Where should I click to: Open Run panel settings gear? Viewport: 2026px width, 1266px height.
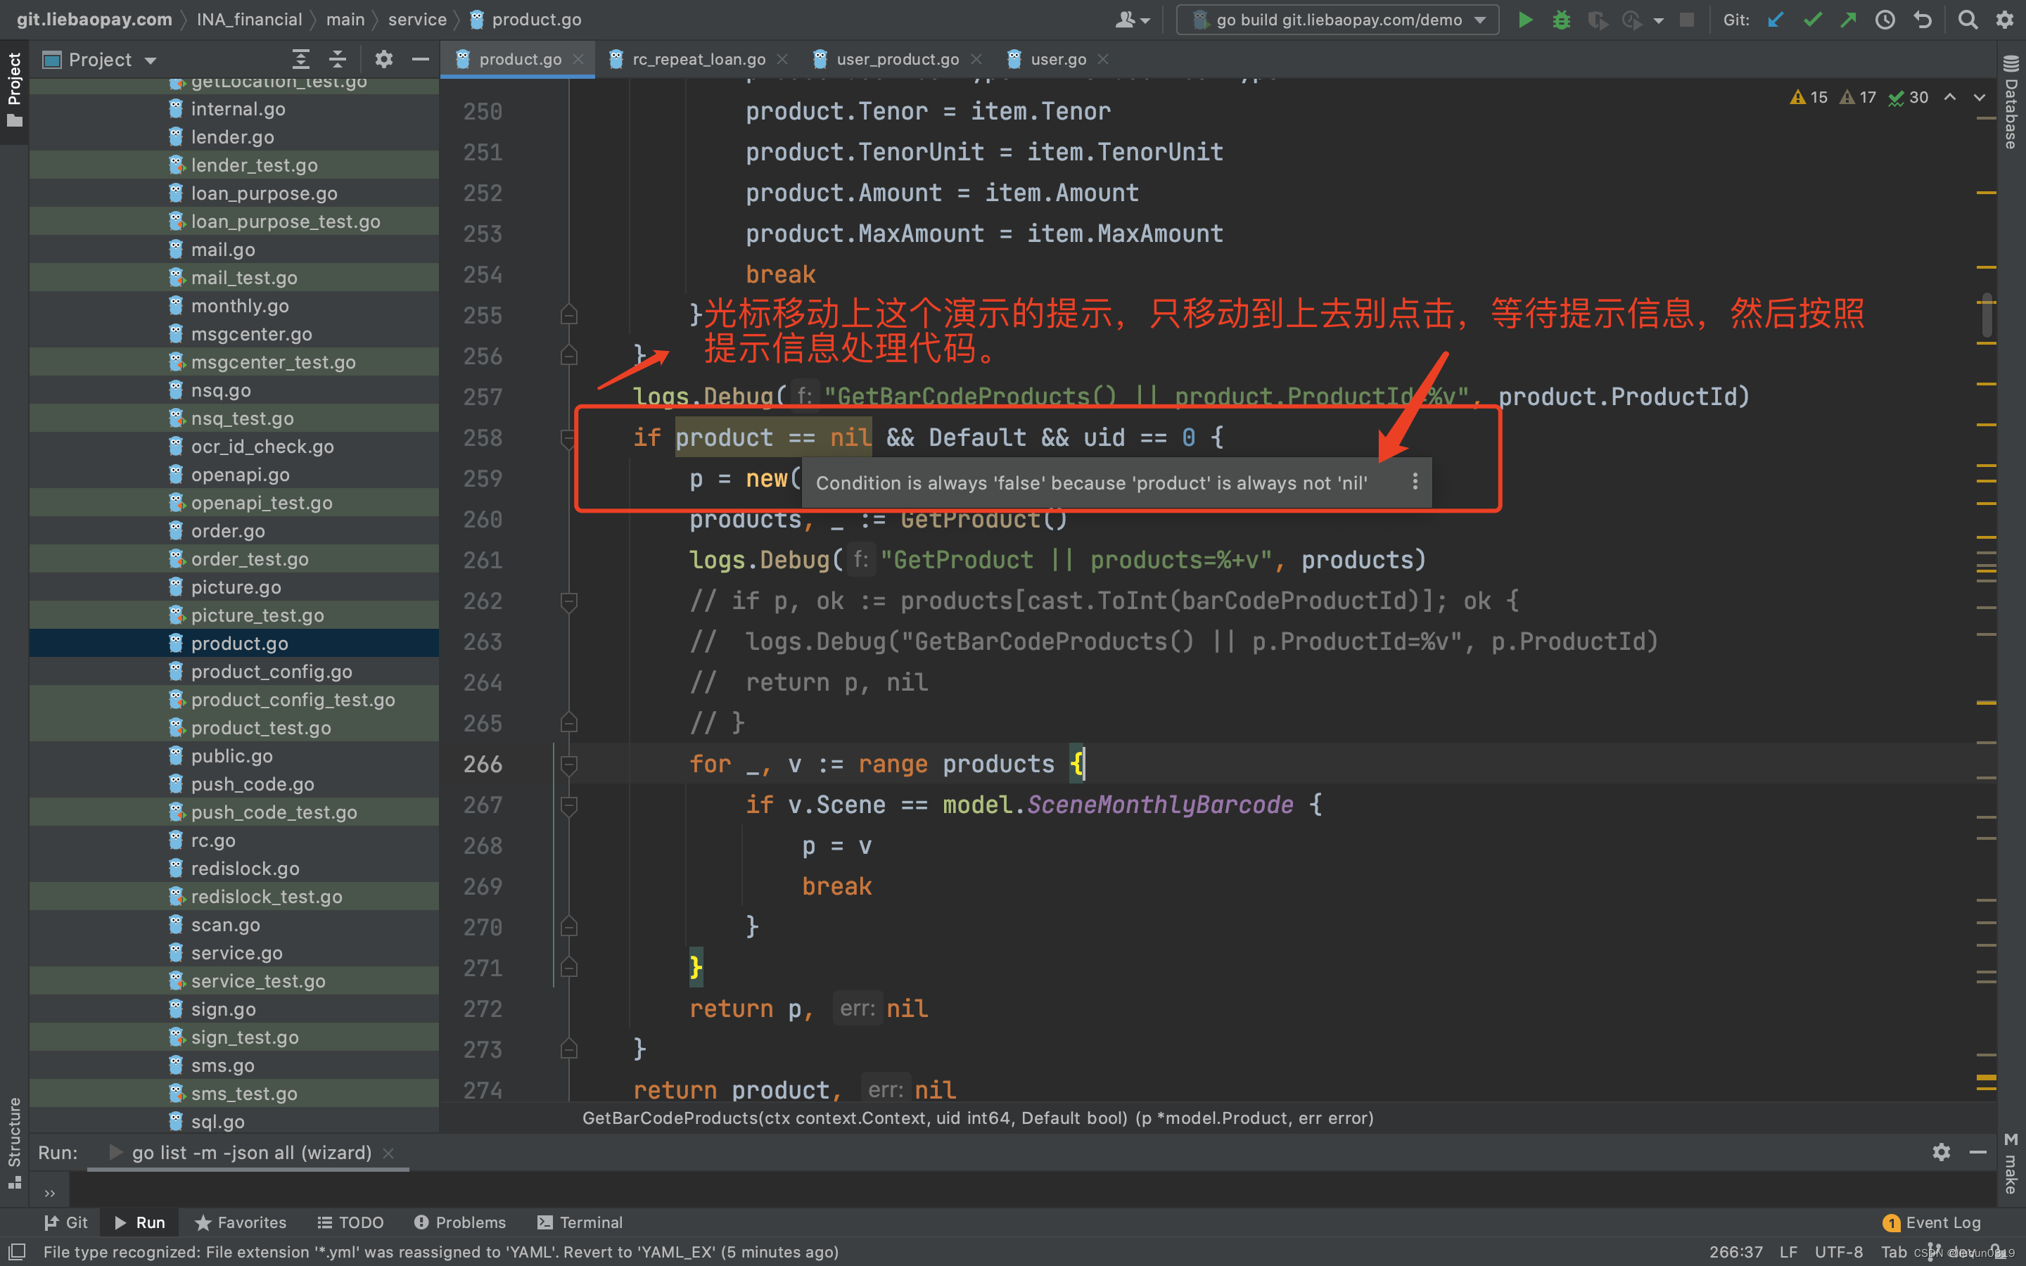(1942, 1152)
